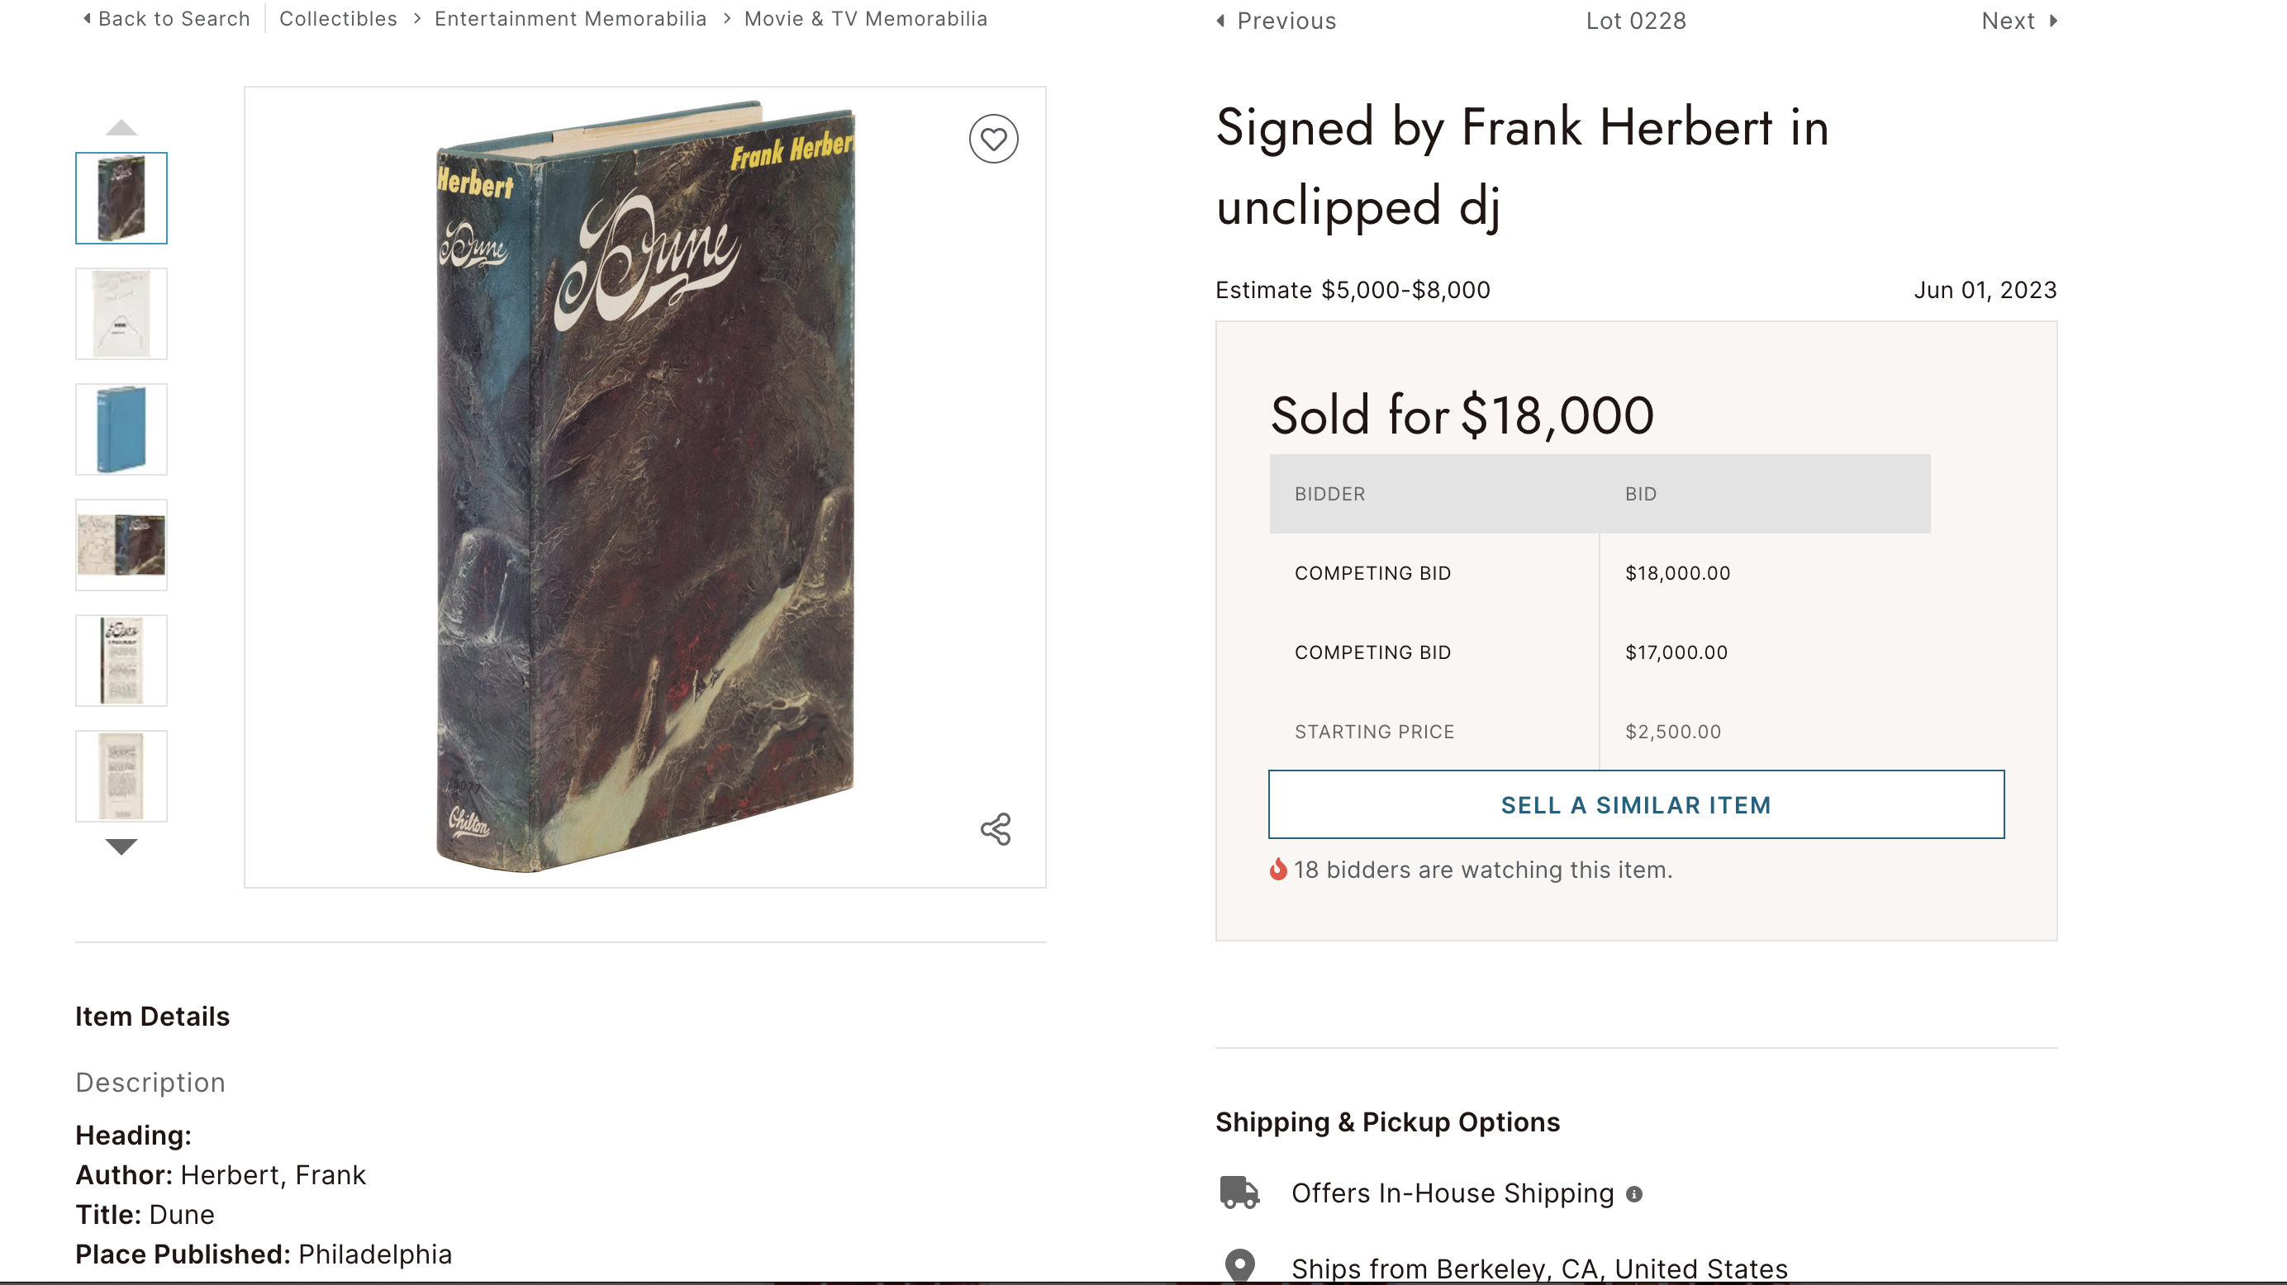
Task: Select the first Dune cover thumbnail
Action: [x=121, y=198]
